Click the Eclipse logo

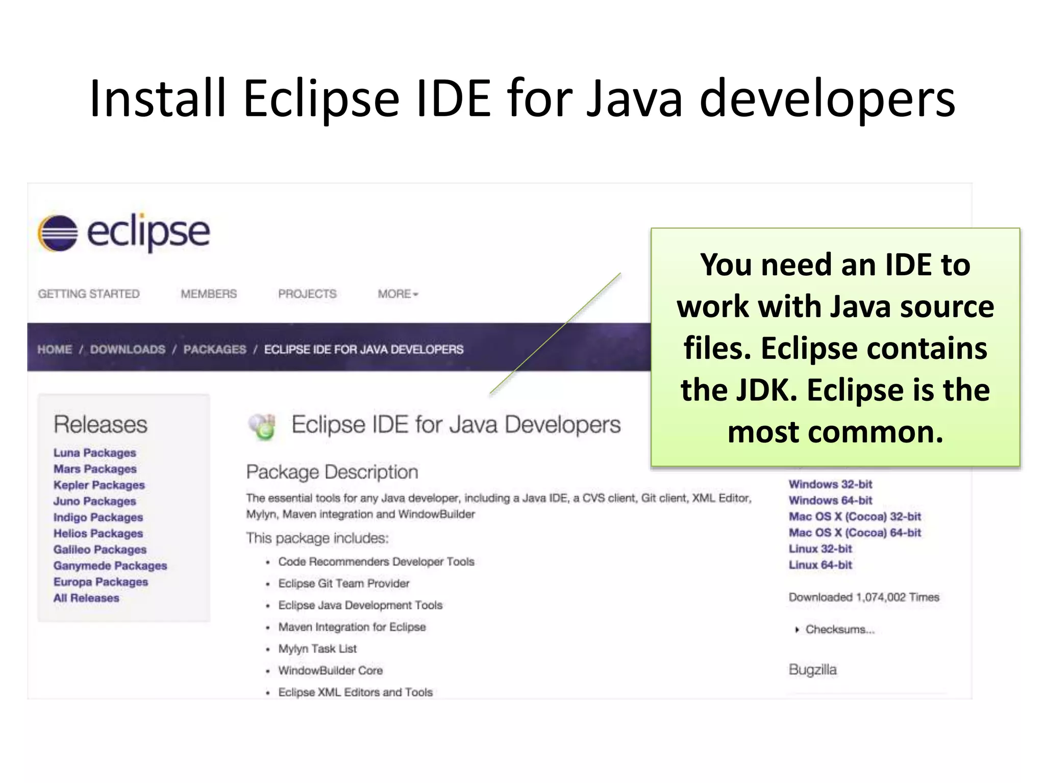[124, 233]
